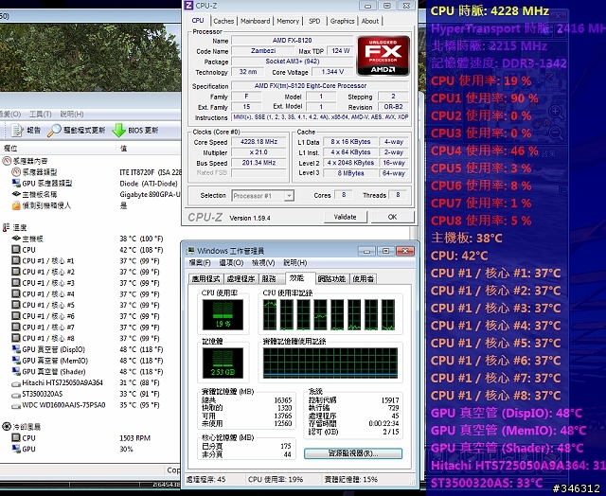Open the Processor #1 selection dropdown
606x496 pixels.
pyautogui.click(x=263, y=196)
